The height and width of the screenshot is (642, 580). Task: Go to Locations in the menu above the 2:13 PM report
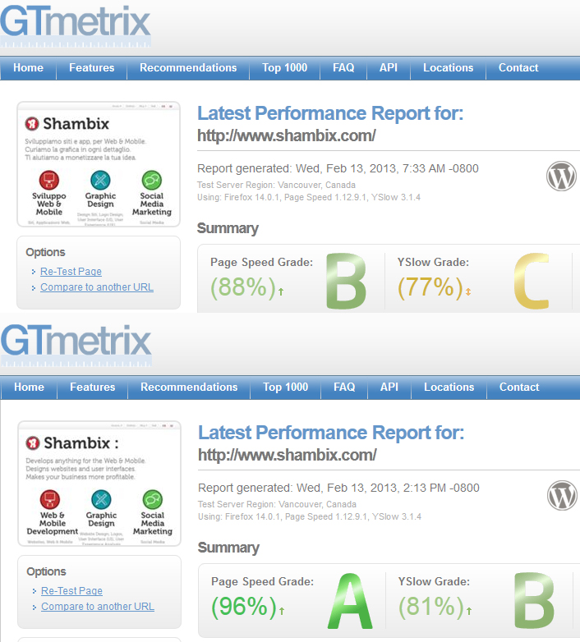pyautogui.click(x=449, y=387)
